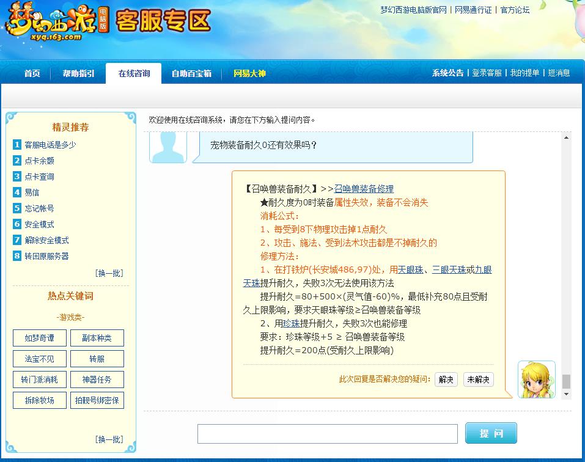Click the blank user avatar in the chat
Viewport: 585px width, 462px height.
tap(167, 145)
